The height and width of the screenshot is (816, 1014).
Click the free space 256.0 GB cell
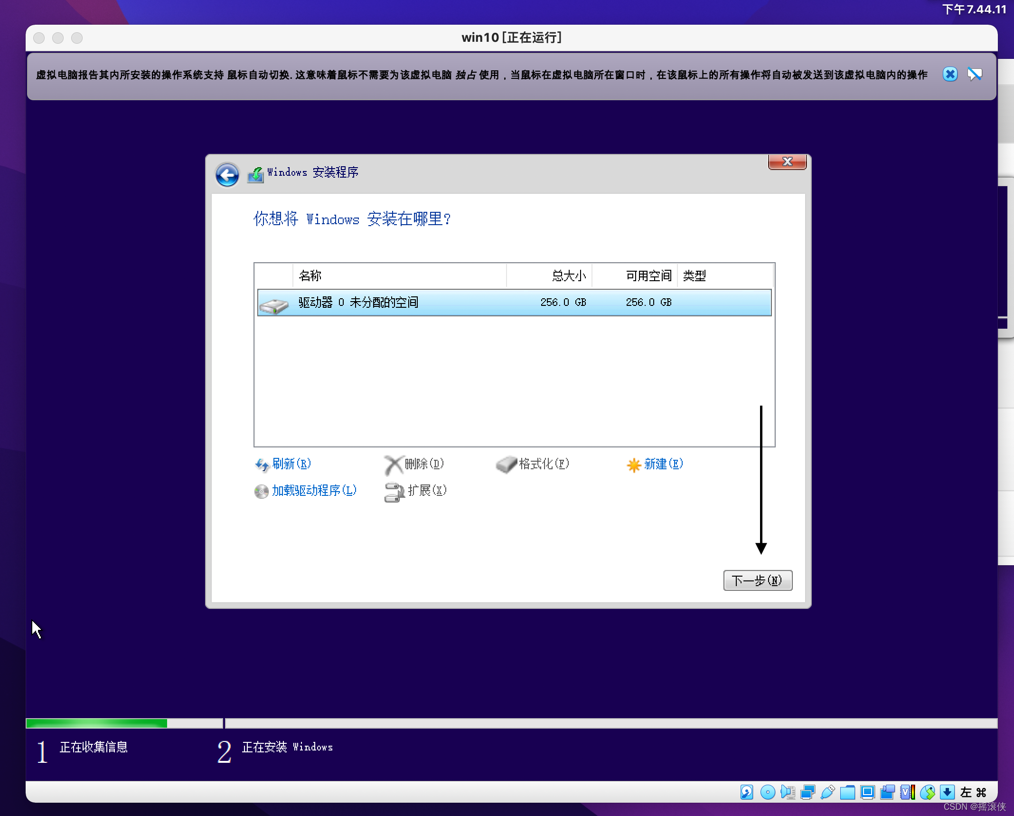[x=648, y=303]
